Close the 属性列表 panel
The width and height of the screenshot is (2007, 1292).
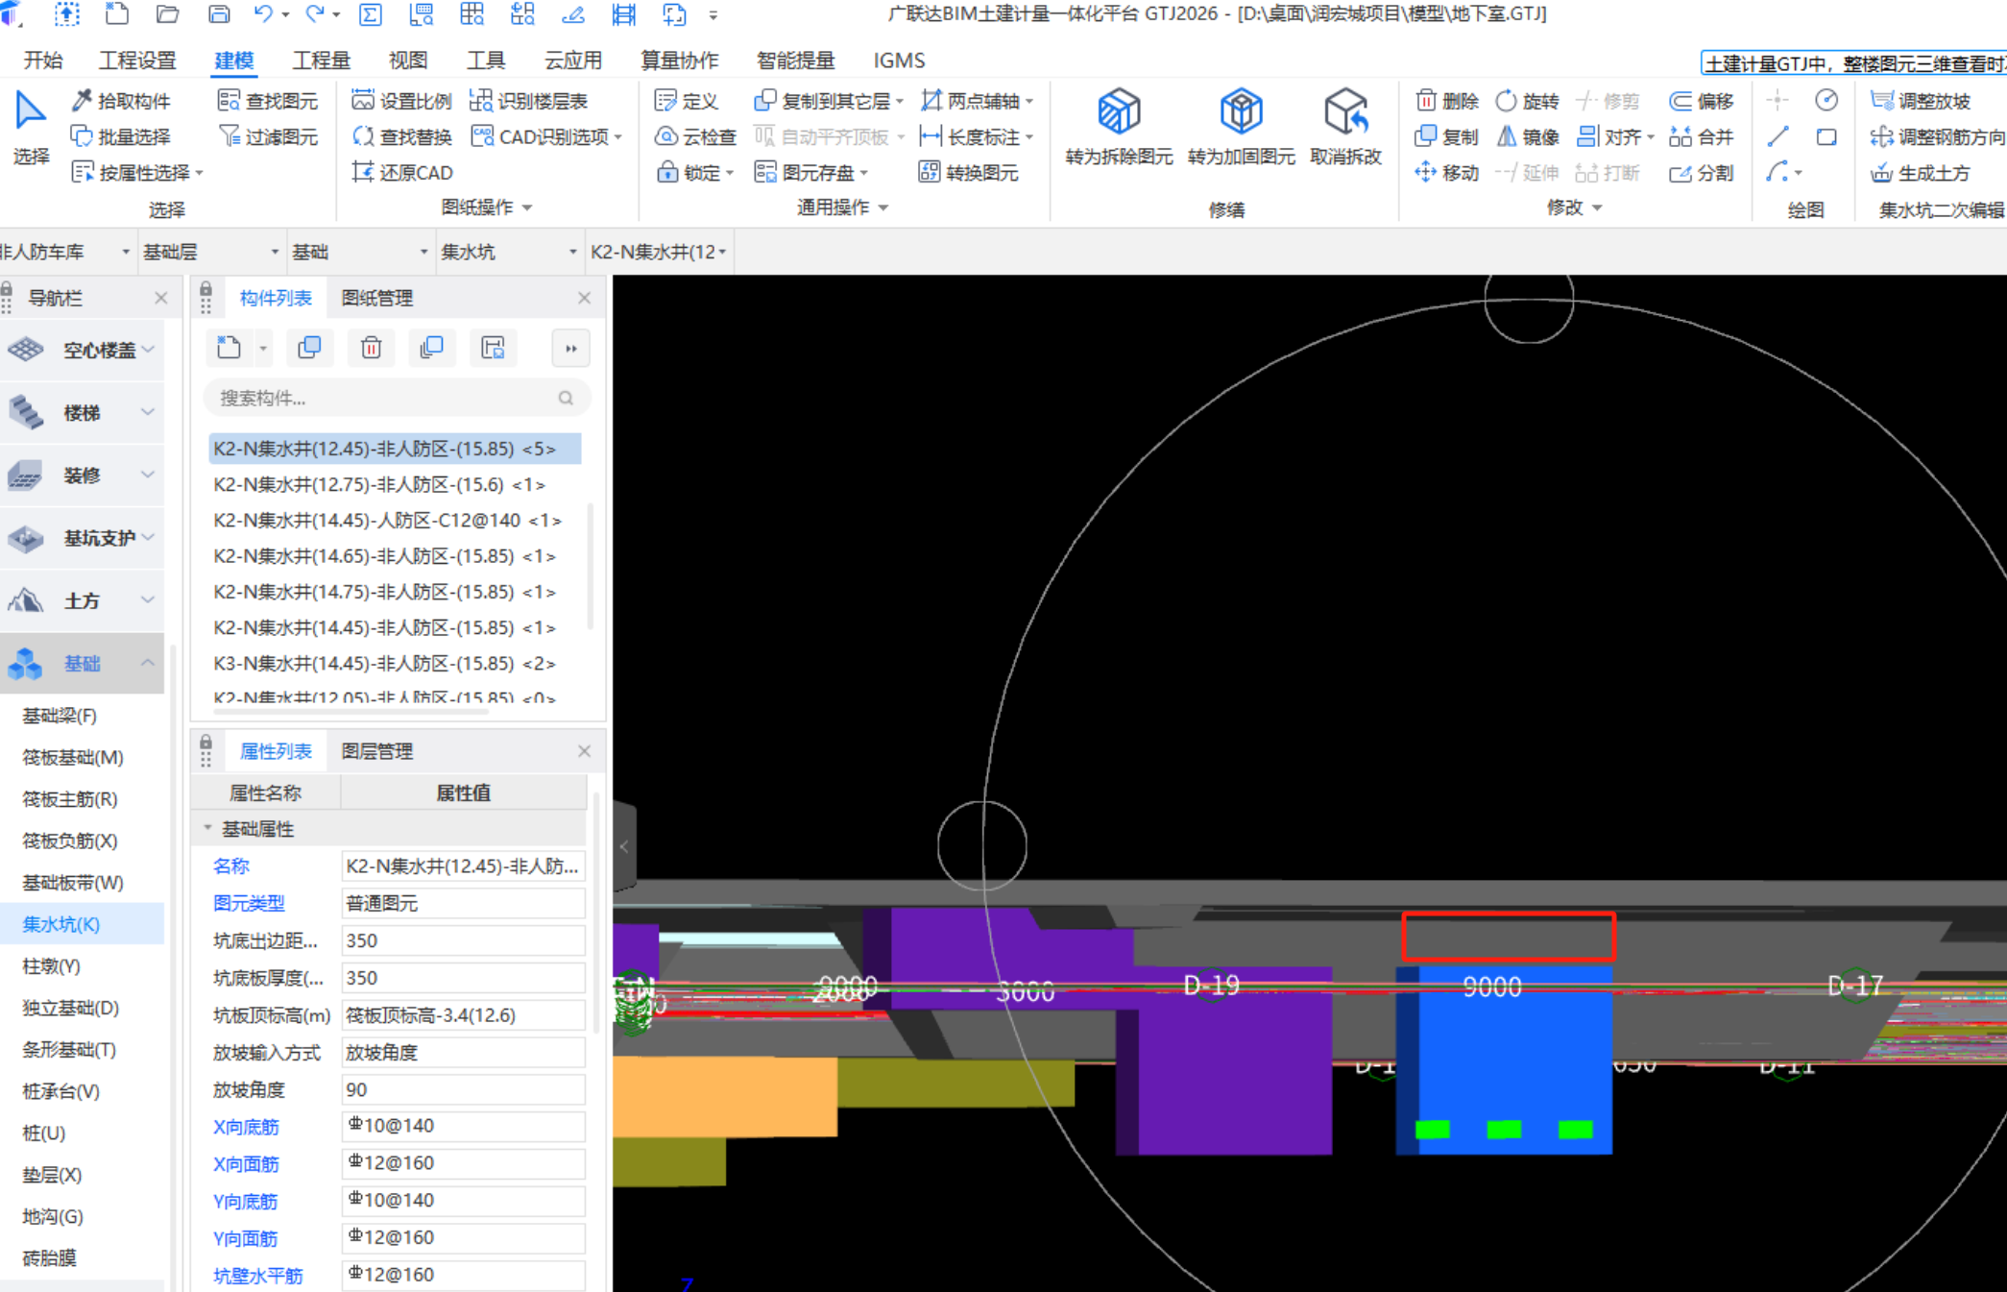(584, 751)
